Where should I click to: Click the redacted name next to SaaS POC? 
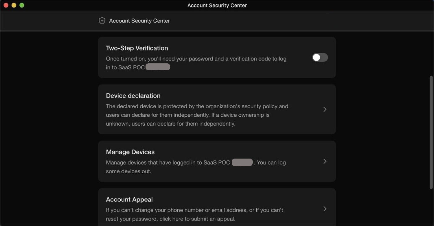158,67
